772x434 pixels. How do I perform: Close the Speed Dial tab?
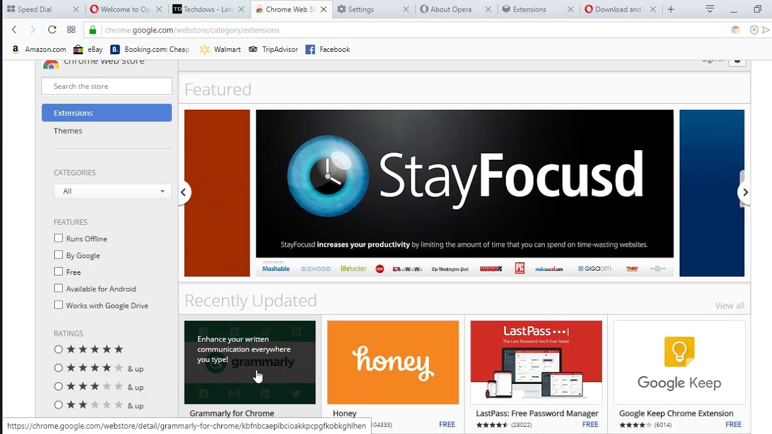pos(75,9)
